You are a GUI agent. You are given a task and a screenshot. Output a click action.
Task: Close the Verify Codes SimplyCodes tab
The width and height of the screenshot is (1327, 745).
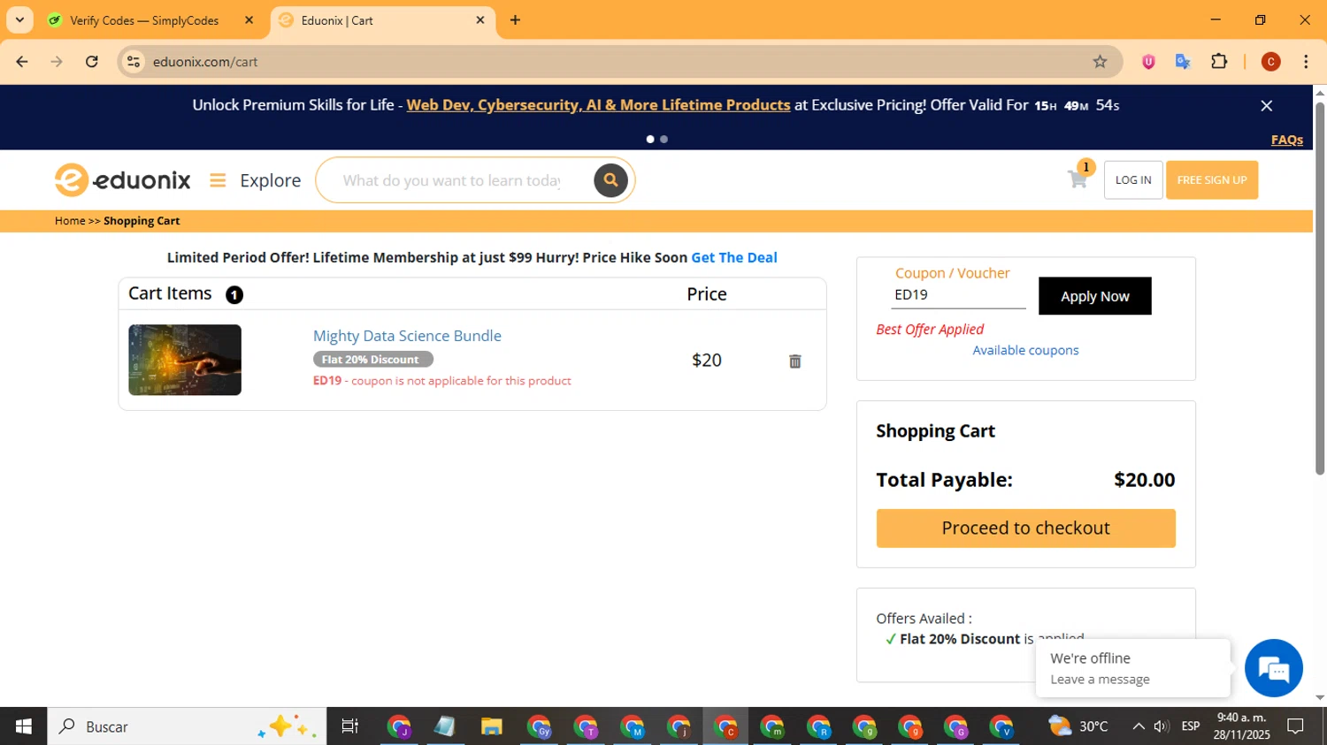(249, 20)
